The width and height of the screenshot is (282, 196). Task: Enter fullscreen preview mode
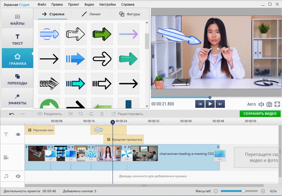(277, 104)
